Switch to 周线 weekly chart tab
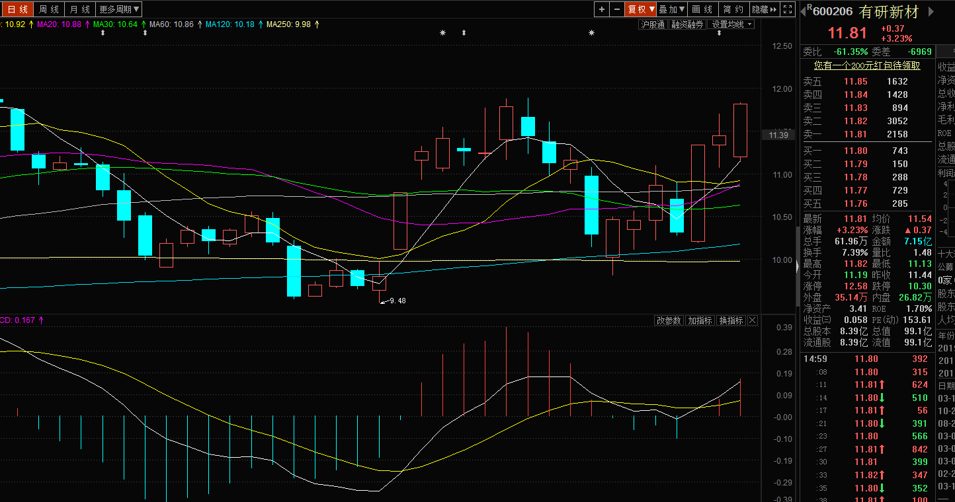Viewport: 955px width, 502px height. tap(49, 9)
